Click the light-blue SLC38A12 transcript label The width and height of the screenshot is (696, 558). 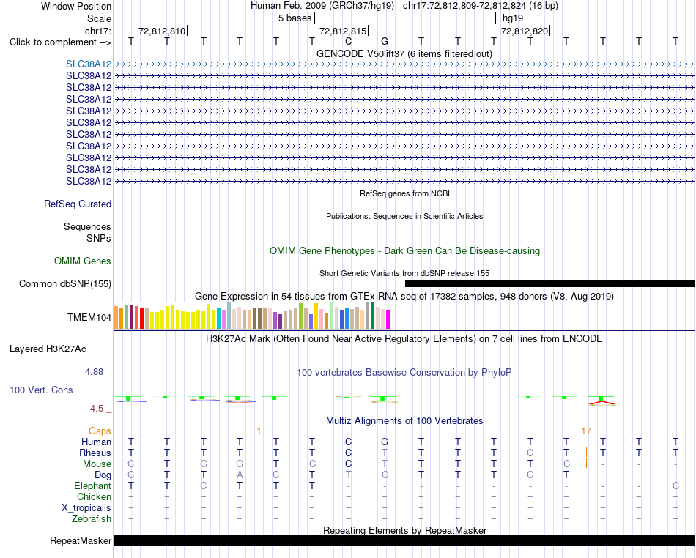89,64
